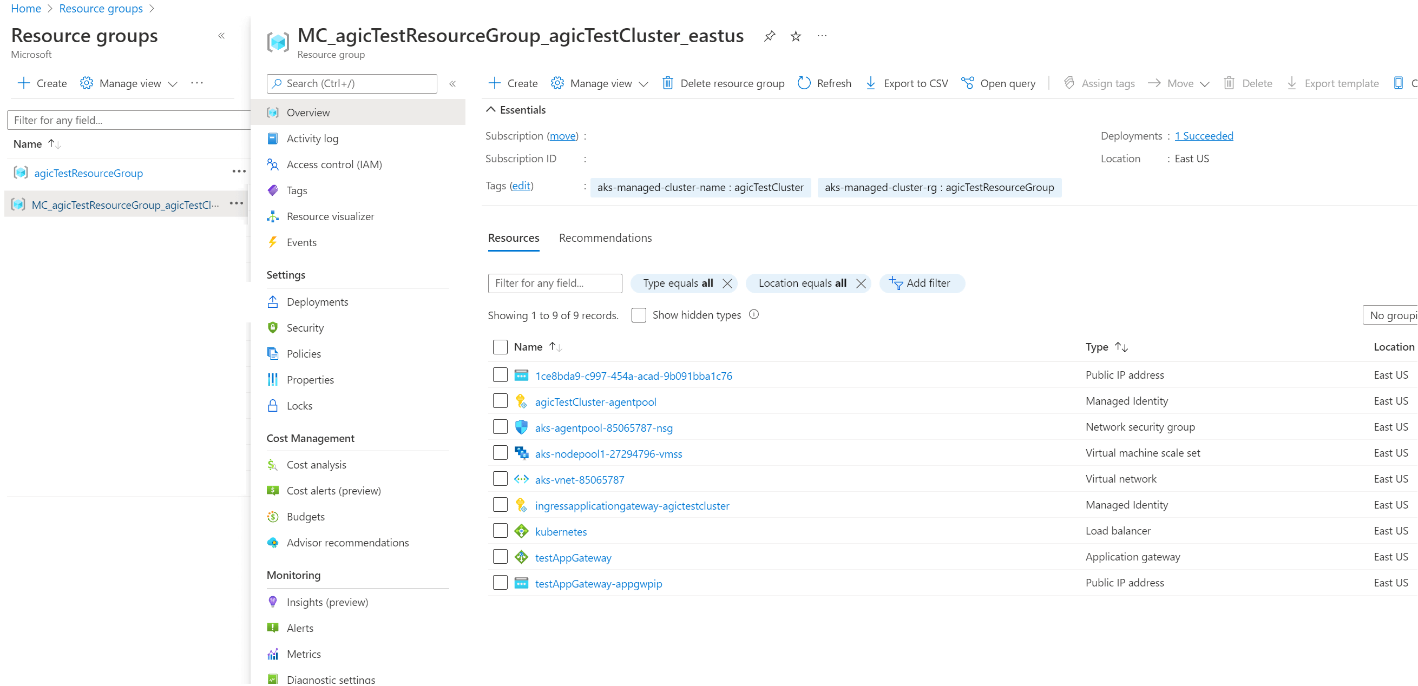Viewport: 1418px width, 686px height.
Task: Select Resource visualizer in the sidebar
Action: pyautogui.click(x=330, y=216)
